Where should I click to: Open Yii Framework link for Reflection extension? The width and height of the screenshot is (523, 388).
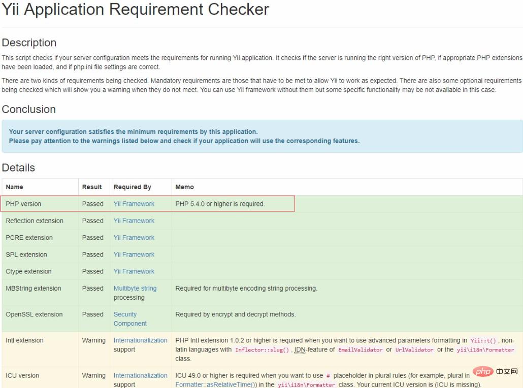(x=134, y=221)
